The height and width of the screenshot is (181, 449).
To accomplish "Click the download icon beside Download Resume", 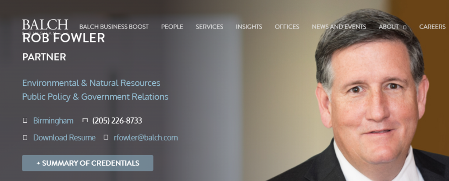I will pyautogui.click(x=25, y=138).
